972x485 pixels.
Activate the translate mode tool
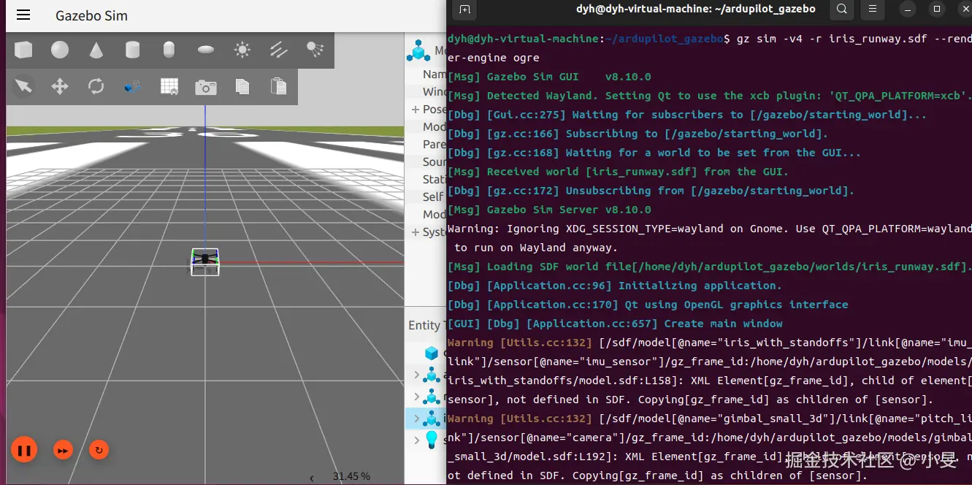tap(60, 87)
